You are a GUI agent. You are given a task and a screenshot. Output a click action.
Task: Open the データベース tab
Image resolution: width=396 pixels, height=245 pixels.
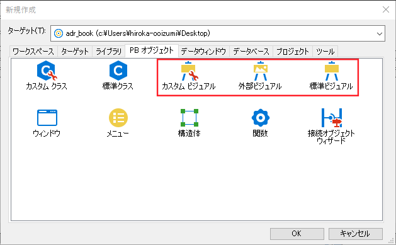tap(251, 52)
